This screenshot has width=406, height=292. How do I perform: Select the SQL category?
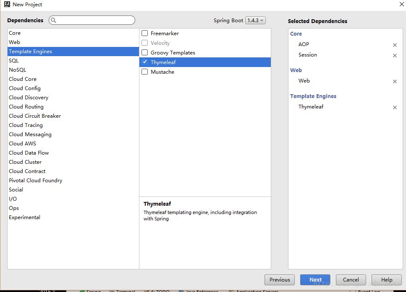(x=73, y=61)
